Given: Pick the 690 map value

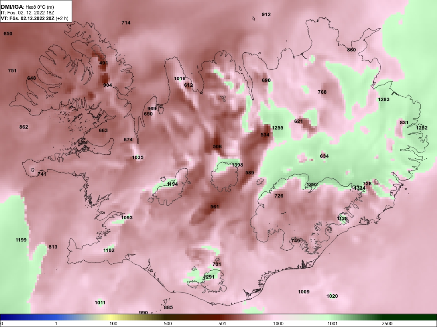Looking at the screenshot, I should click(266, 80).
